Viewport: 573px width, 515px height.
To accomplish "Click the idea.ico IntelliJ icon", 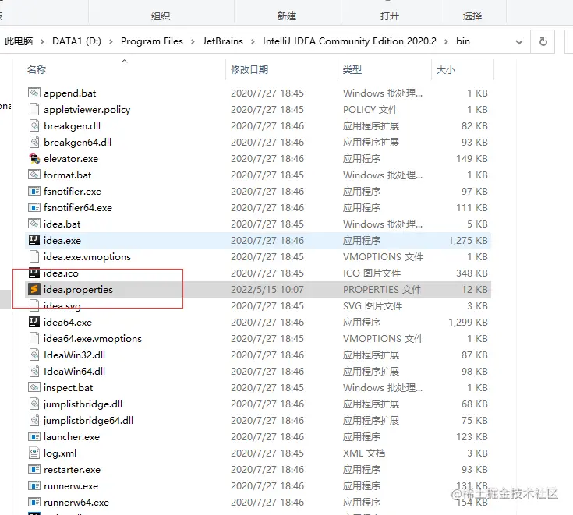I will click(34, 273).
